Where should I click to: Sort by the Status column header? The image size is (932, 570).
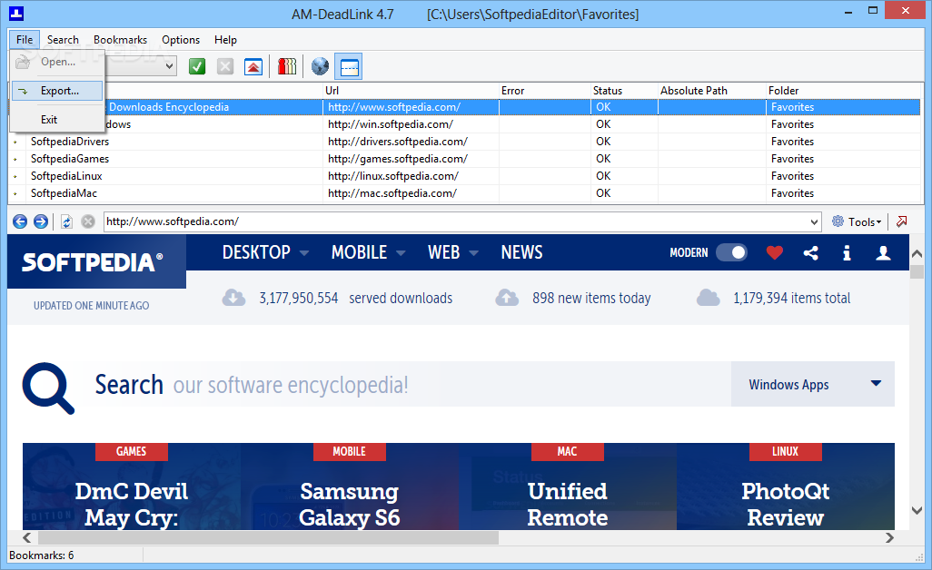coord(624,90)
